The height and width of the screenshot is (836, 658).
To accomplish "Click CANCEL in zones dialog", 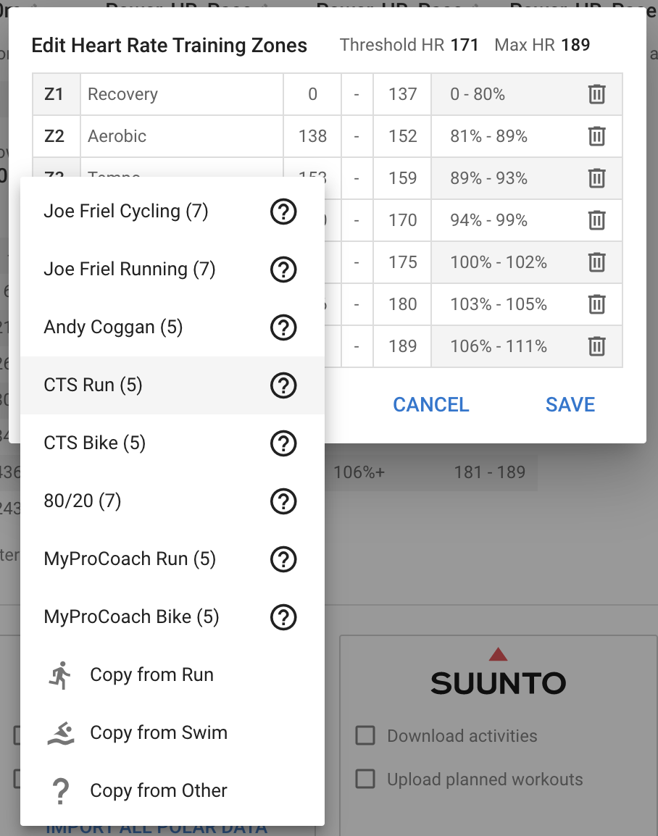I will pyautogui.click(x=431, y=405).
